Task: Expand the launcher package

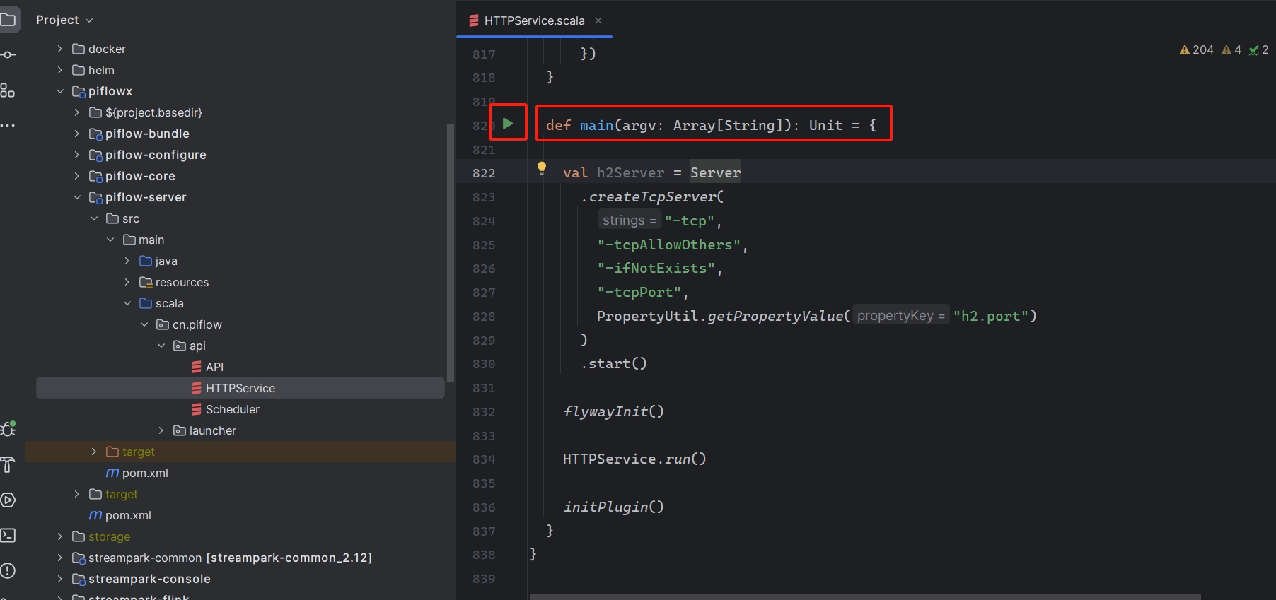Action: pos(161,430)
